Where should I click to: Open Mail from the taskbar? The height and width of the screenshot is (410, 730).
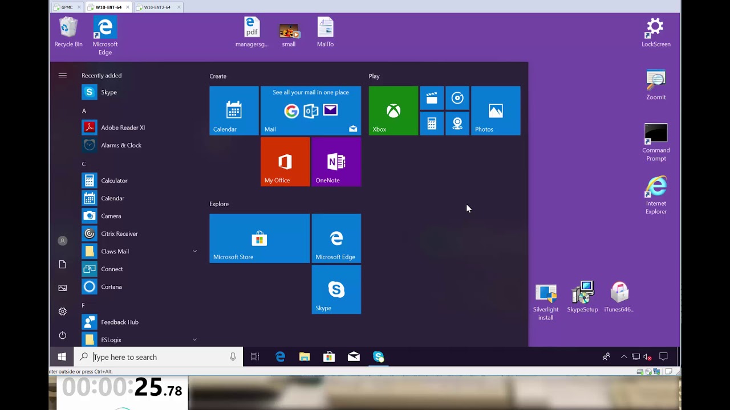click(x=354, y=357)
